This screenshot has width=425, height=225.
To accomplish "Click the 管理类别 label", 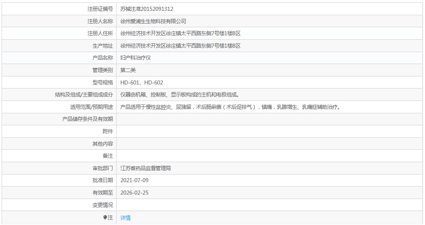I will coord(103,70).
